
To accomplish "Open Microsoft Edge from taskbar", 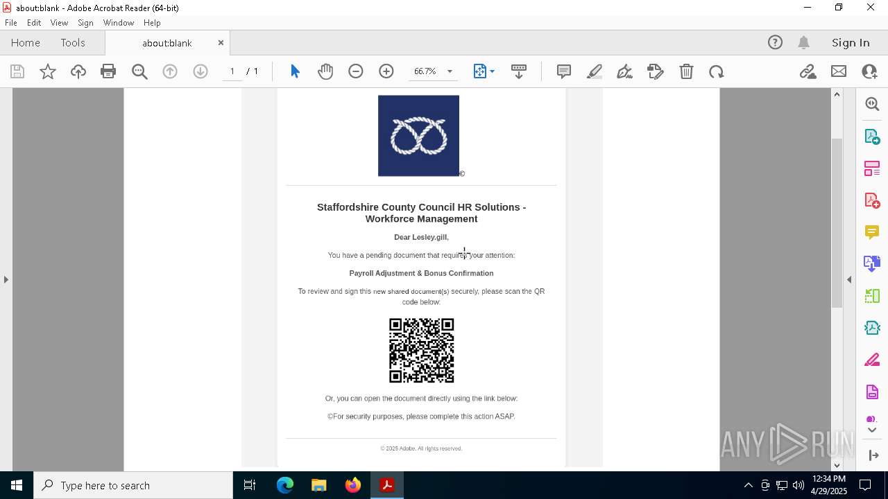I will [285, 485].
